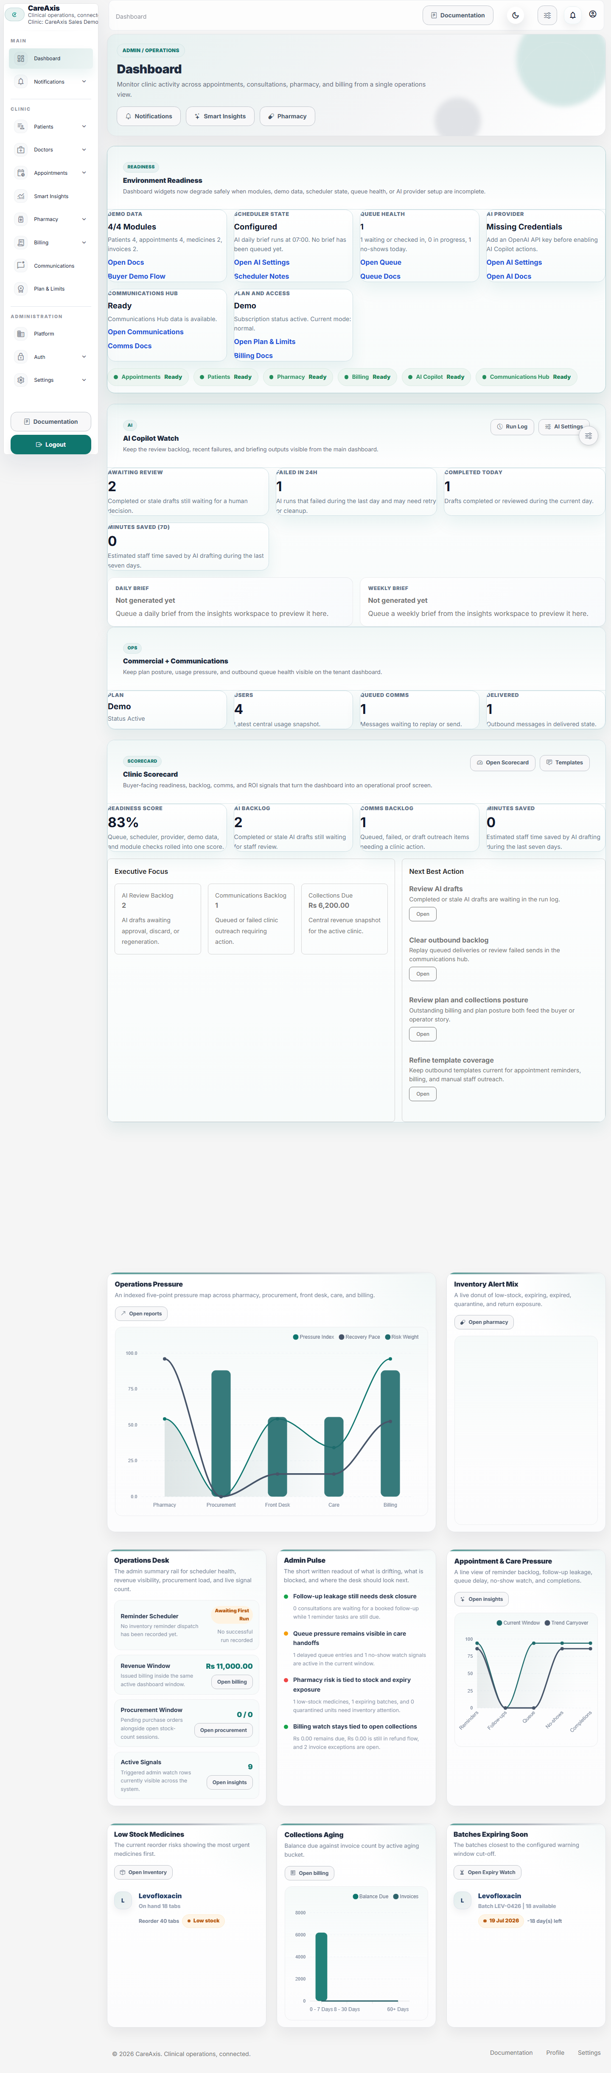The width and height of the screenshot is (611, 2073).
Task: Toggle the Trend Carryover legend series
Action: coord(567,1623)
